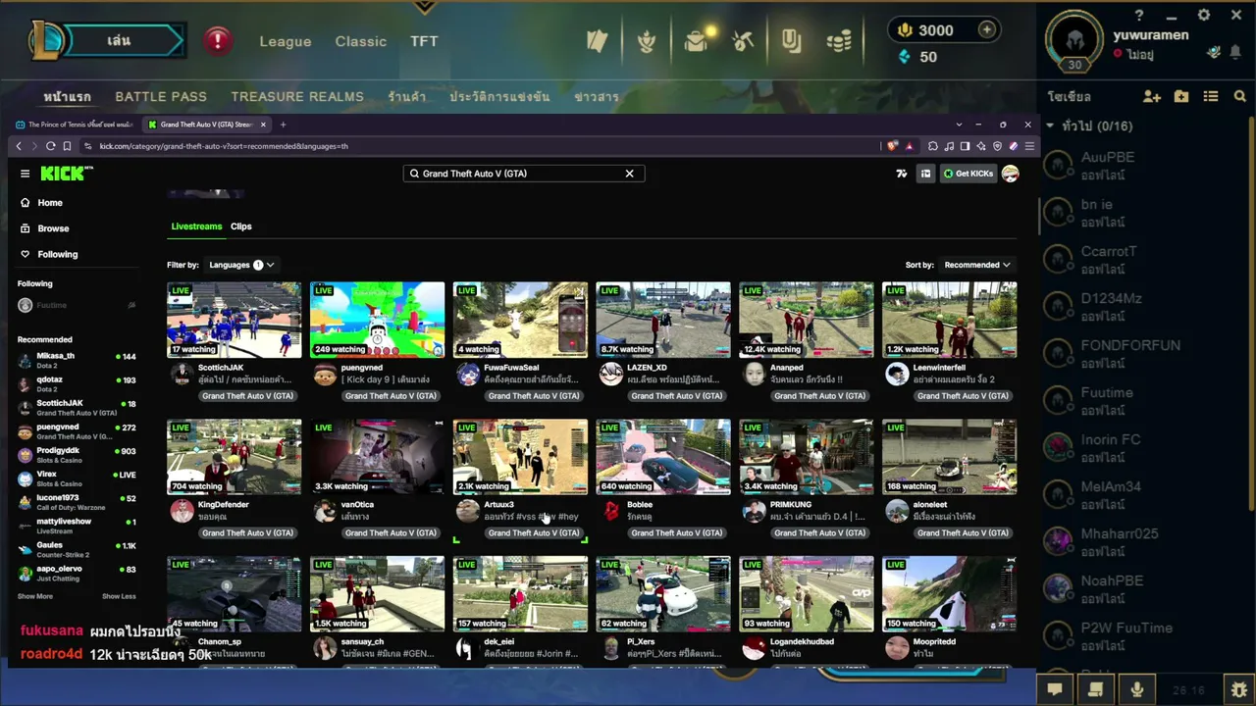The image size is (1256, 706).
Task: Click the League microphone icon at bottom right
Action: click(1137, 689)
